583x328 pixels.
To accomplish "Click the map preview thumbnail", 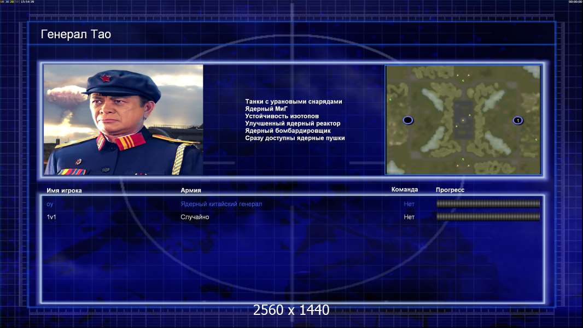I will pyautogui.click(x=463, y=120).
